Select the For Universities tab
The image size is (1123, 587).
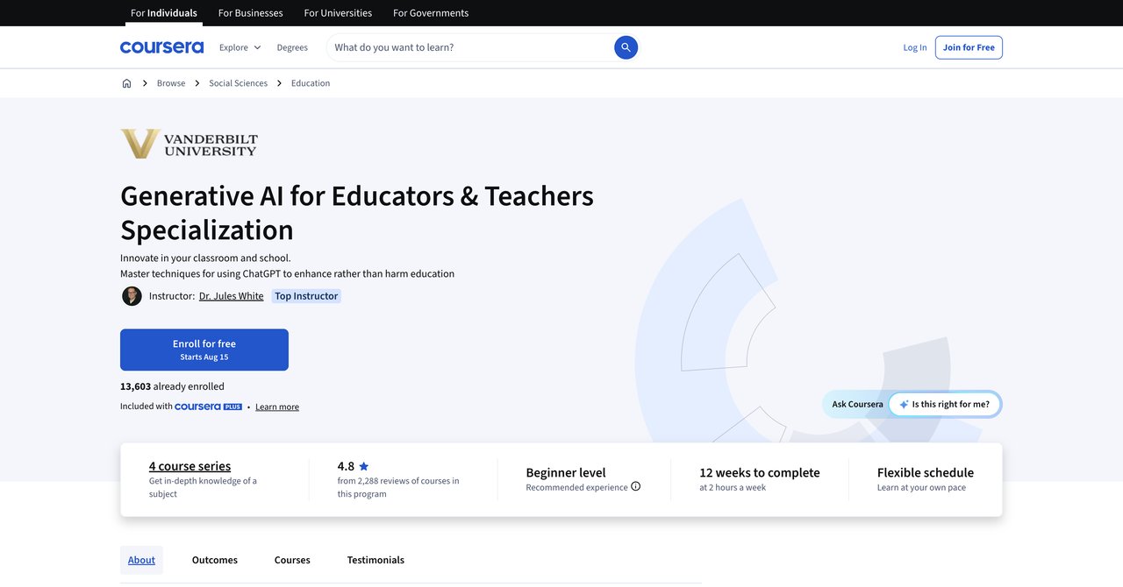point(338,13)
